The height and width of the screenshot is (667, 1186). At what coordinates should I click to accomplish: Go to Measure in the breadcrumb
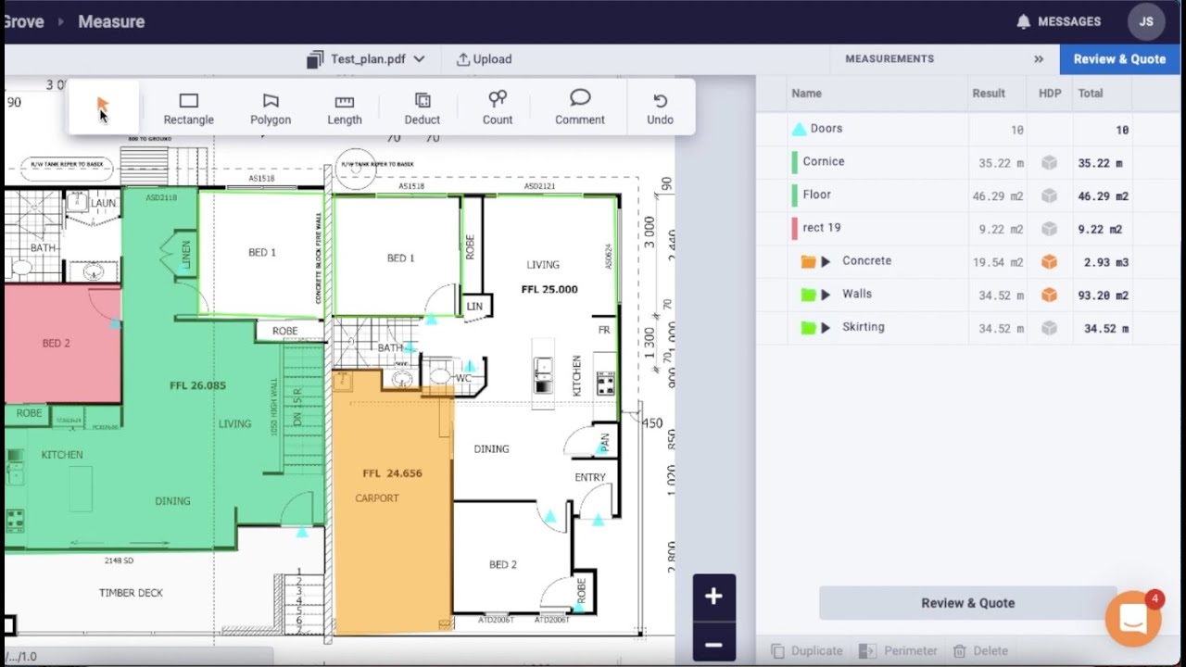tap(111, 21)
